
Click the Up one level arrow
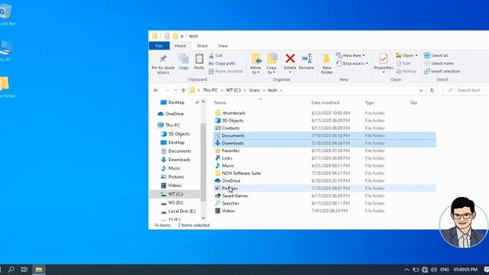[183, 90]
